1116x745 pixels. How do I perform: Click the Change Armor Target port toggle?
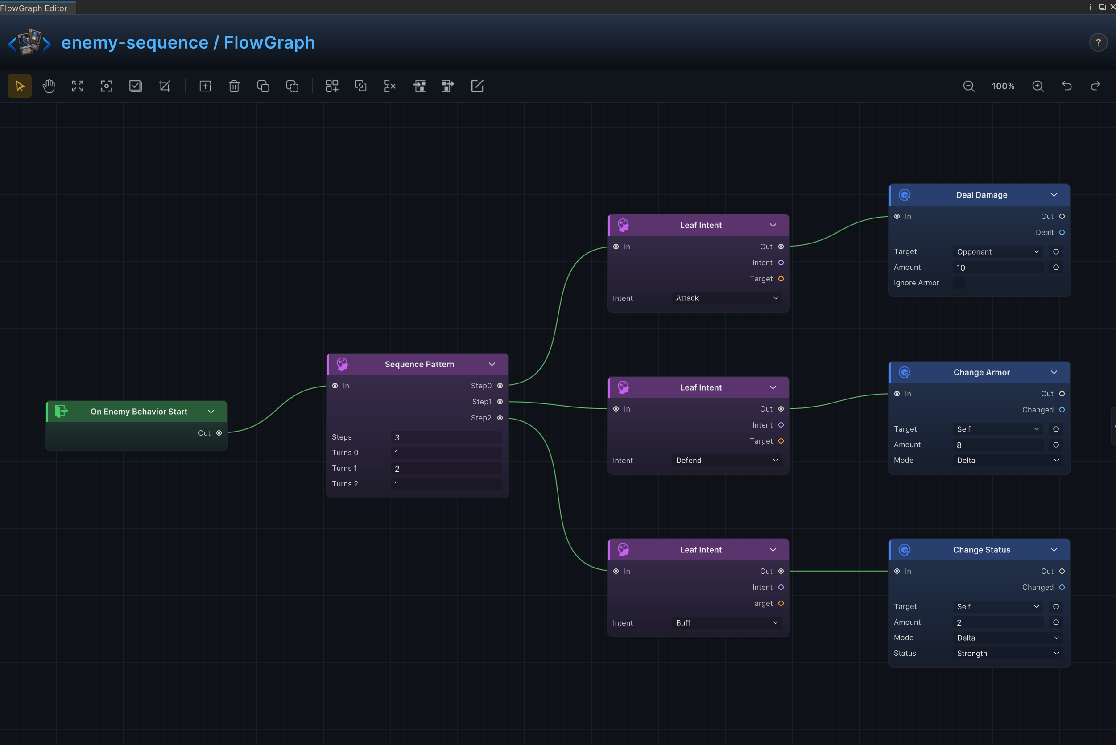coord(1056,429)
